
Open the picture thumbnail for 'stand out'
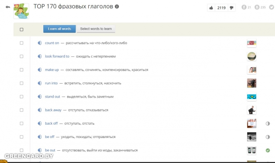[x=252, y=97]
